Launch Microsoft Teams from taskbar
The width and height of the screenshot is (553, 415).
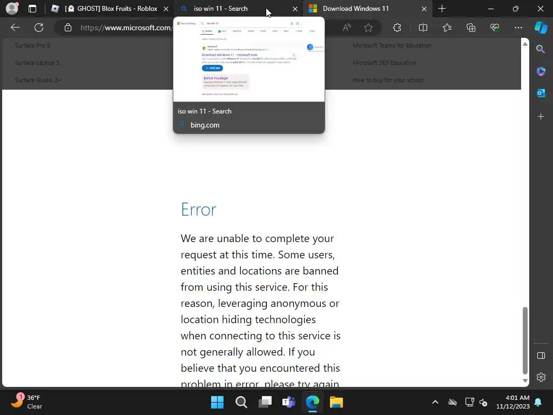coord(289,402)
